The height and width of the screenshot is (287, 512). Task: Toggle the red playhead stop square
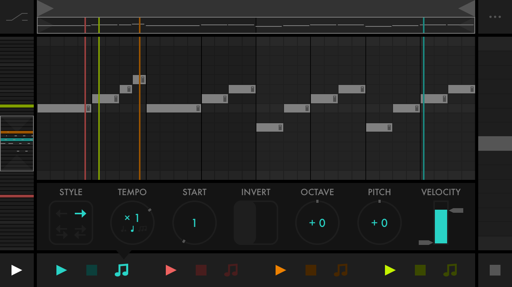pos(201,270)
